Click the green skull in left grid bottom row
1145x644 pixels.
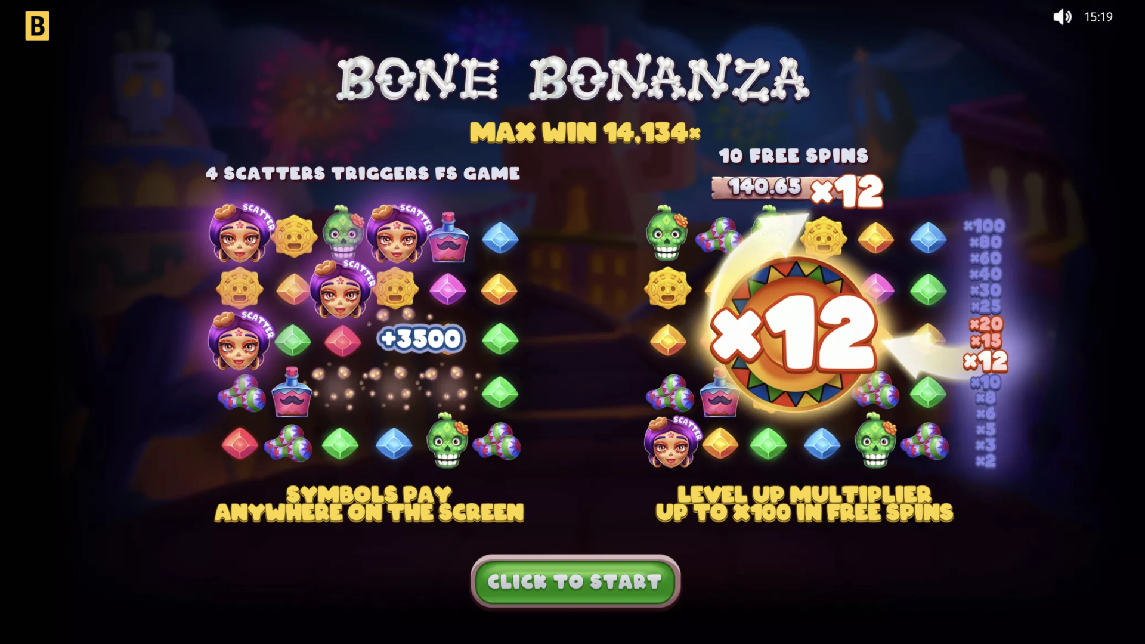coord(447,441)
